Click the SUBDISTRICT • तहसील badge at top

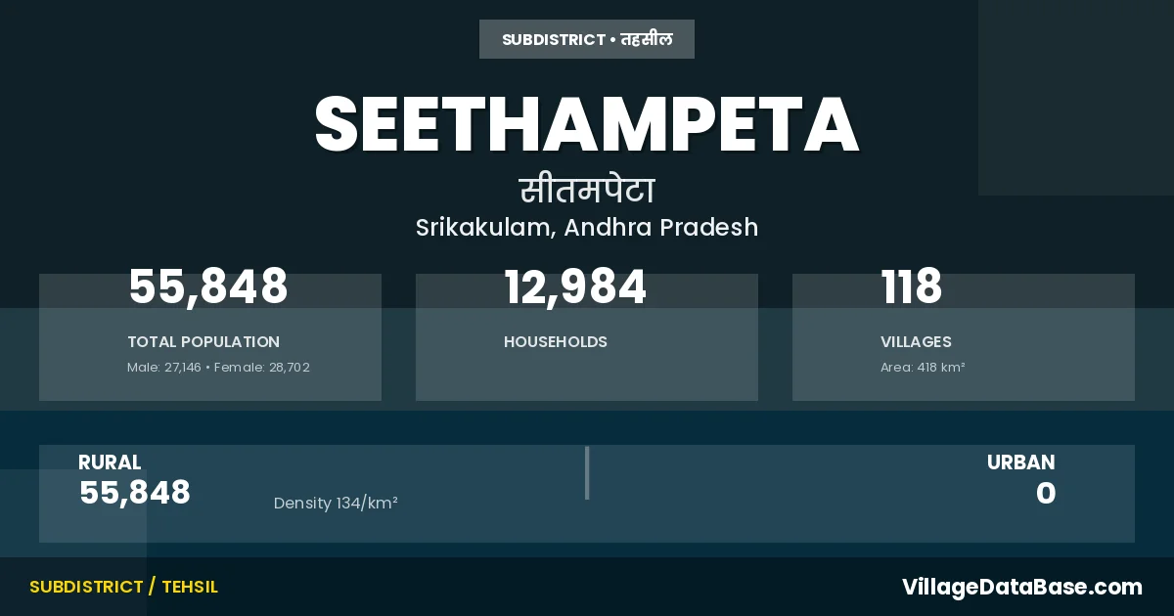coord(587,39)
